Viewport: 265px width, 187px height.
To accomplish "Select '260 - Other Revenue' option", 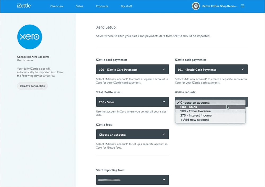I will tap(210, 111).
